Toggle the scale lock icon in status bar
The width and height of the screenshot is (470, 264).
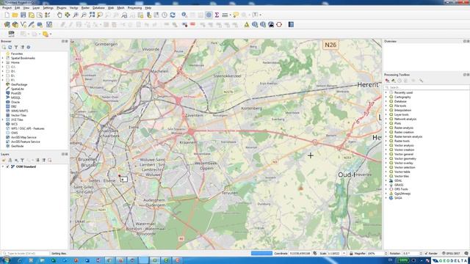tap(351, 254)
